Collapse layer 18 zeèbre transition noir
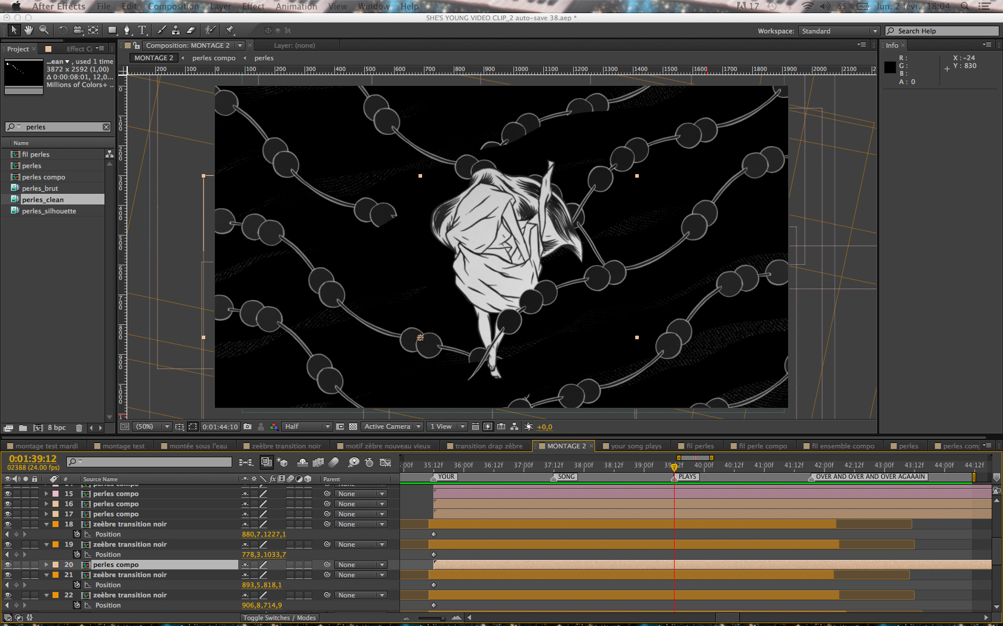Screen dimensions: 1003x626 pos(46,524)
